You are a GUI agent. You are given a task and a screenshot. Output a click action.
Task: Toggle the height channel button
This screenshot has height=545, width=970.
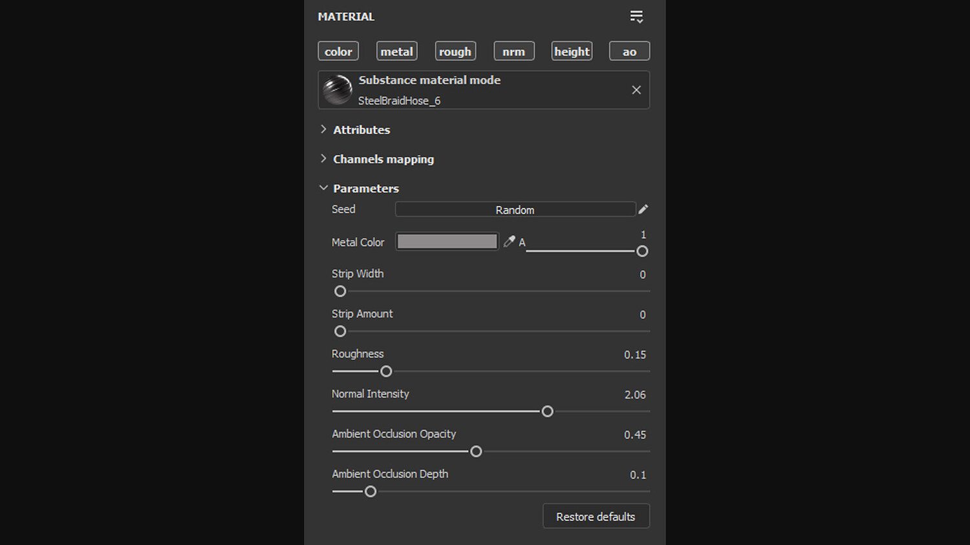(572, 52)
